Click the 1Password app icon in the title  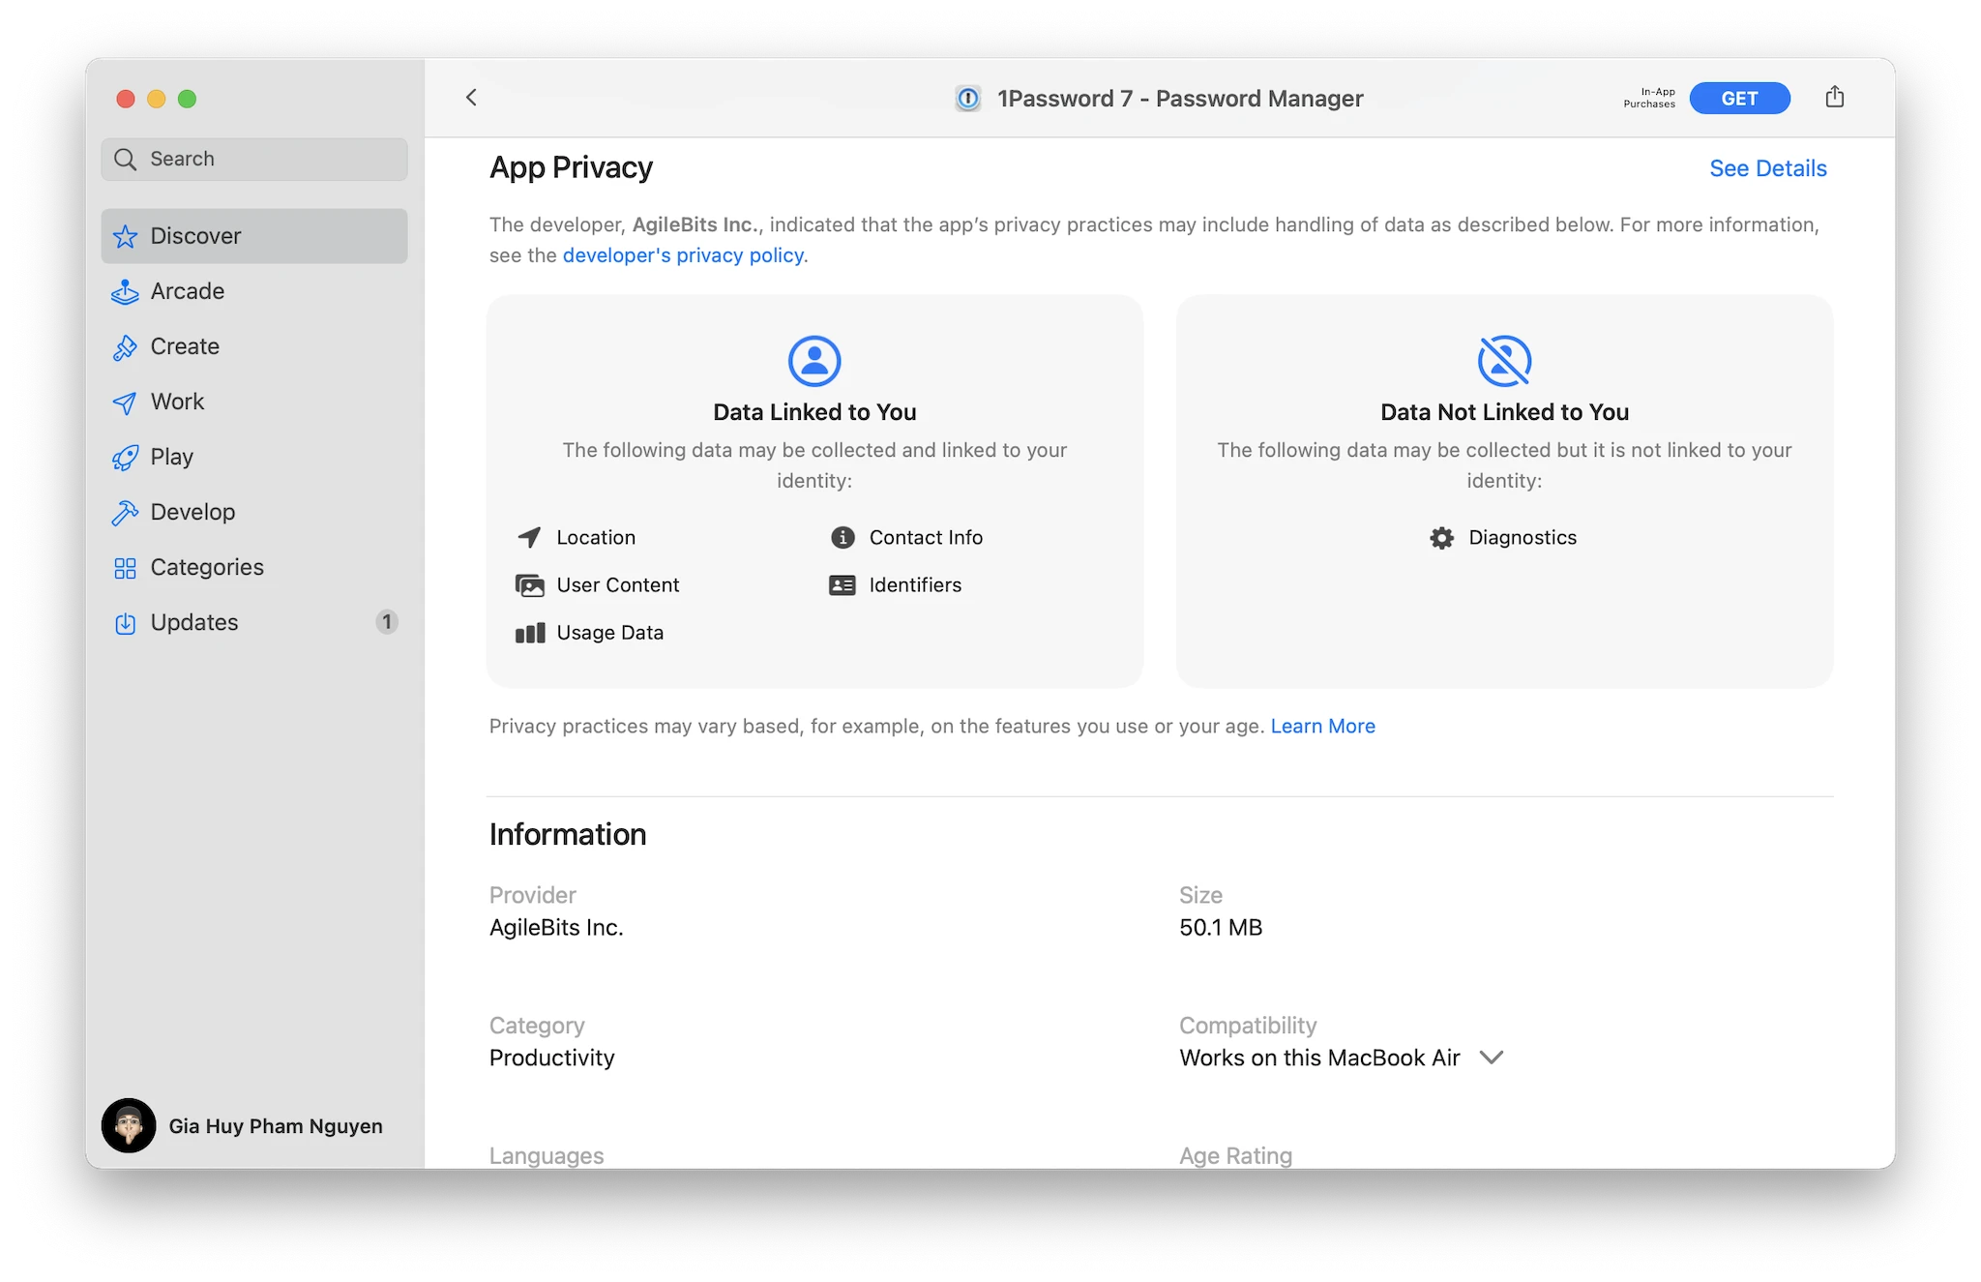967,99
